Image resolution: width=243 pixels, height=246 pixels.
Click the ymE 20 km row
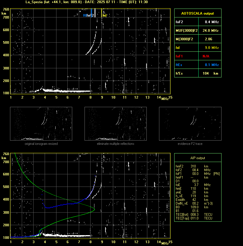click(192, 192)
